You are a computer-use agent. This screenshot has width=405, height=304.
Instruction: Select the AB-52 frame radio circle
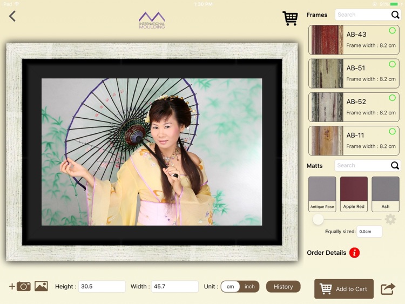tap(392, 98)
